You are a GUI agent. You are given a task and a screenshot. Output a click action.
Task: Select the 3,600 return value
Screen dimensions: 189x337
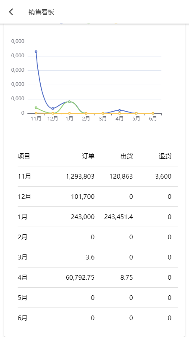pos(163,177)
